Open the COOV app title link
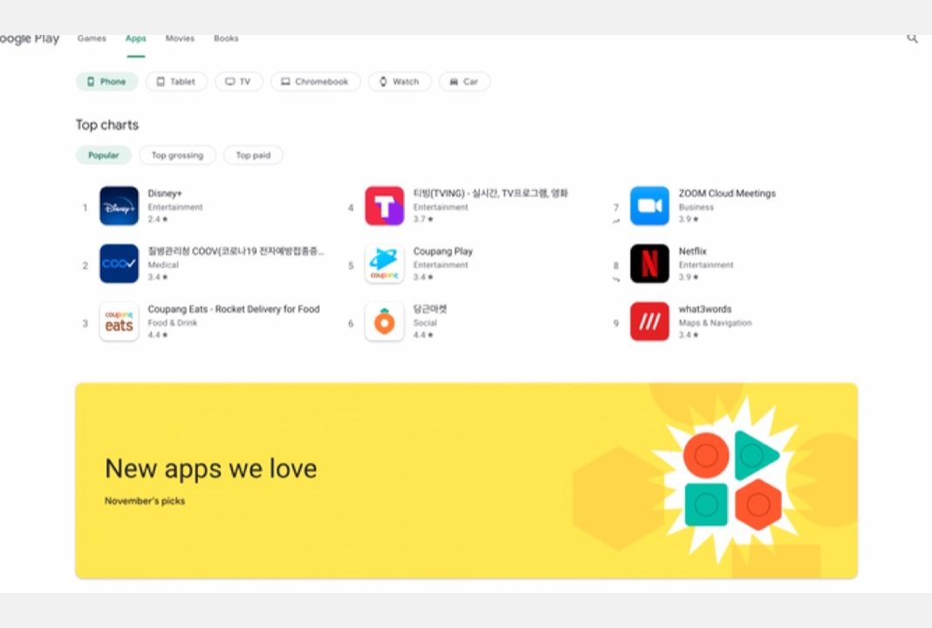932x628 pixels. pyautogui.click(x=236, y=251)
